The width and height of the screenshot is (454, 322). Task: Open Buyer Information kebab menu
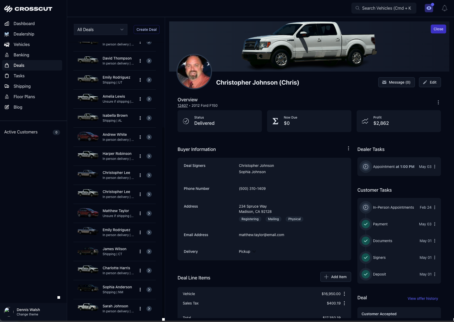348,148
